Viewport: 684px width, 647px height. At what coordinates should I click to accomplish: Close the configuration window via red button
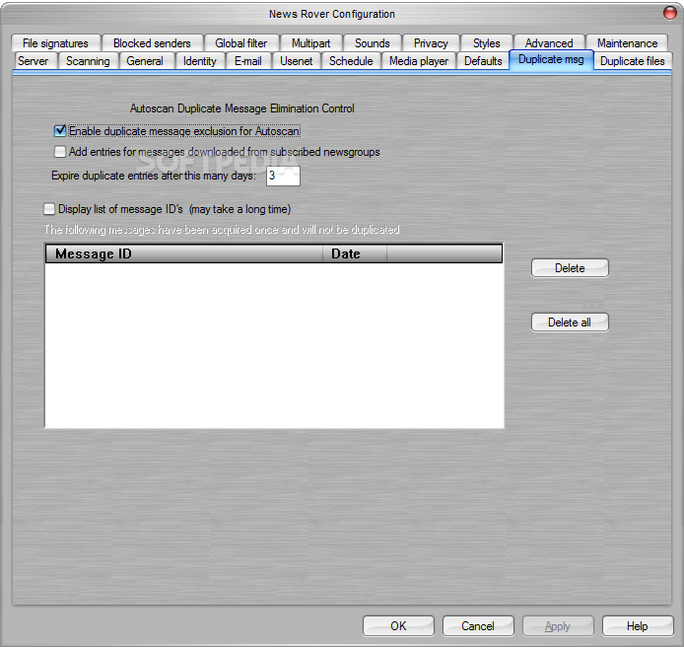(x=670, y=13)
